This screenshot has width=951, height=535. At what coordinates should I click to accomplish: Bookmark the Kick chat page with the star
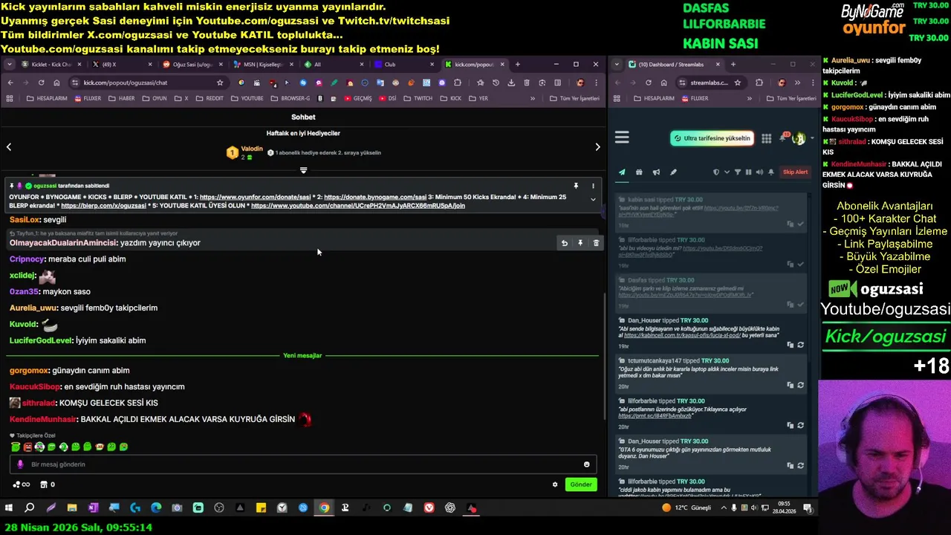tap(220, 82)
